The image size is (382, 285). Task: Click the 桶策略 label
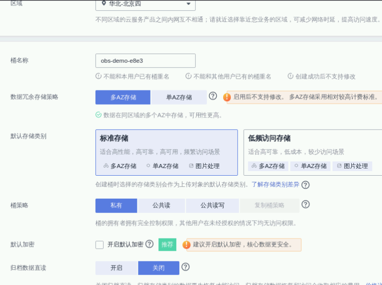coord(19,206)
